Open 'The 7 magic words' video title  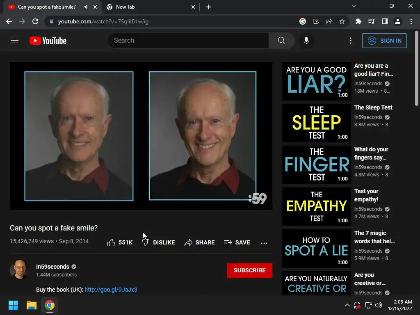[x=374, y=237]
